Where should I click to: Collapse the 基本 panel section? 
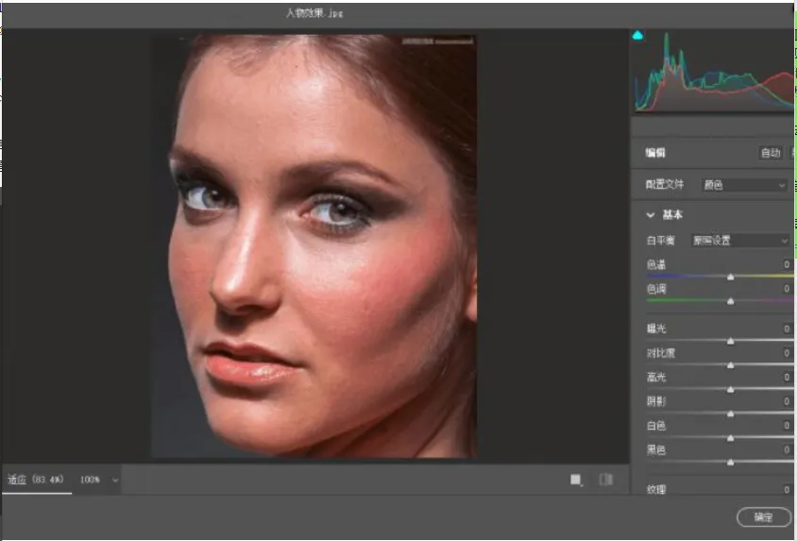click(650, 215)
